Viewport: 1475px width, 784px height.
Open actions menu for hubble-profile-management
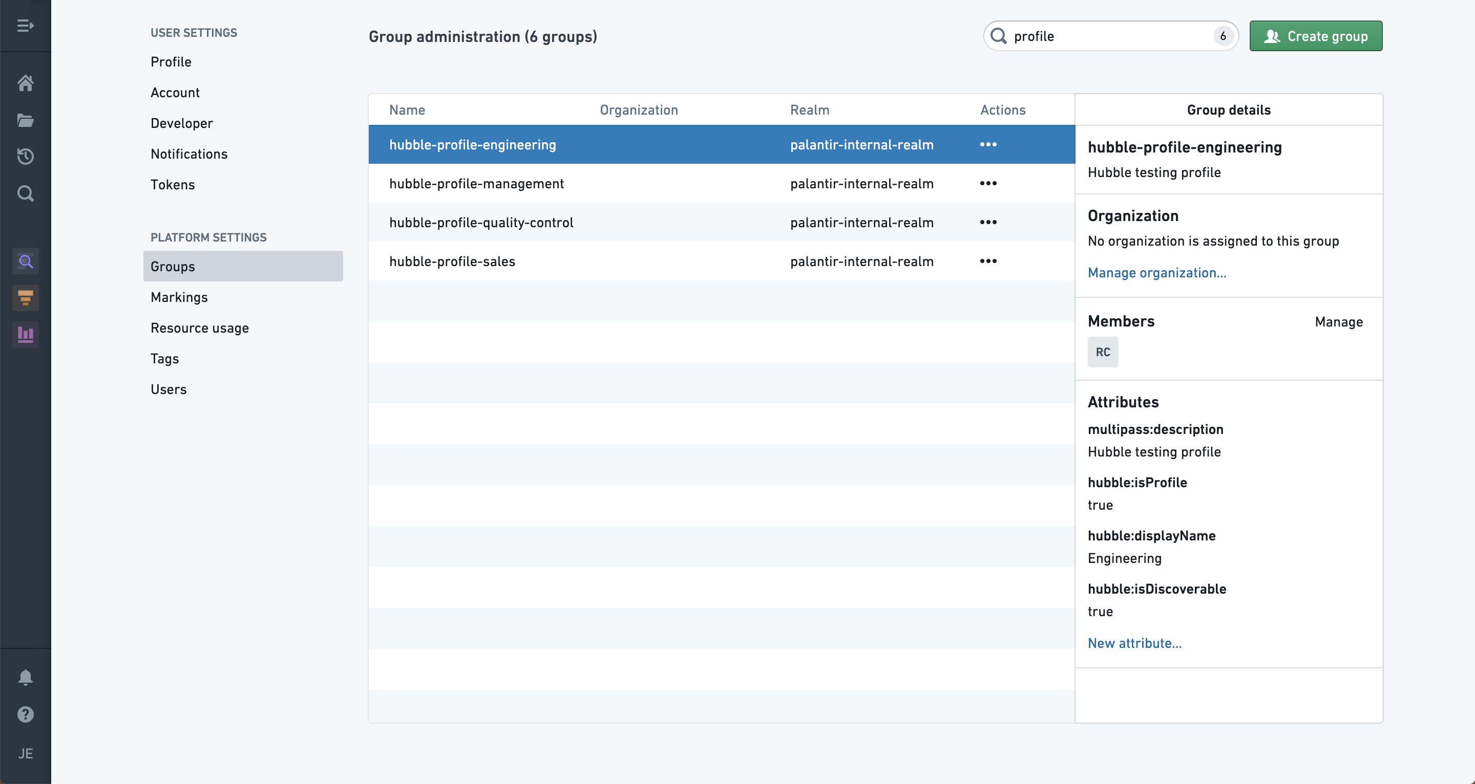[988, 183]
